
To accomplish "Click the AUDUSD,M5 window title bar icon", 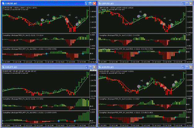I will coord(100,67).
